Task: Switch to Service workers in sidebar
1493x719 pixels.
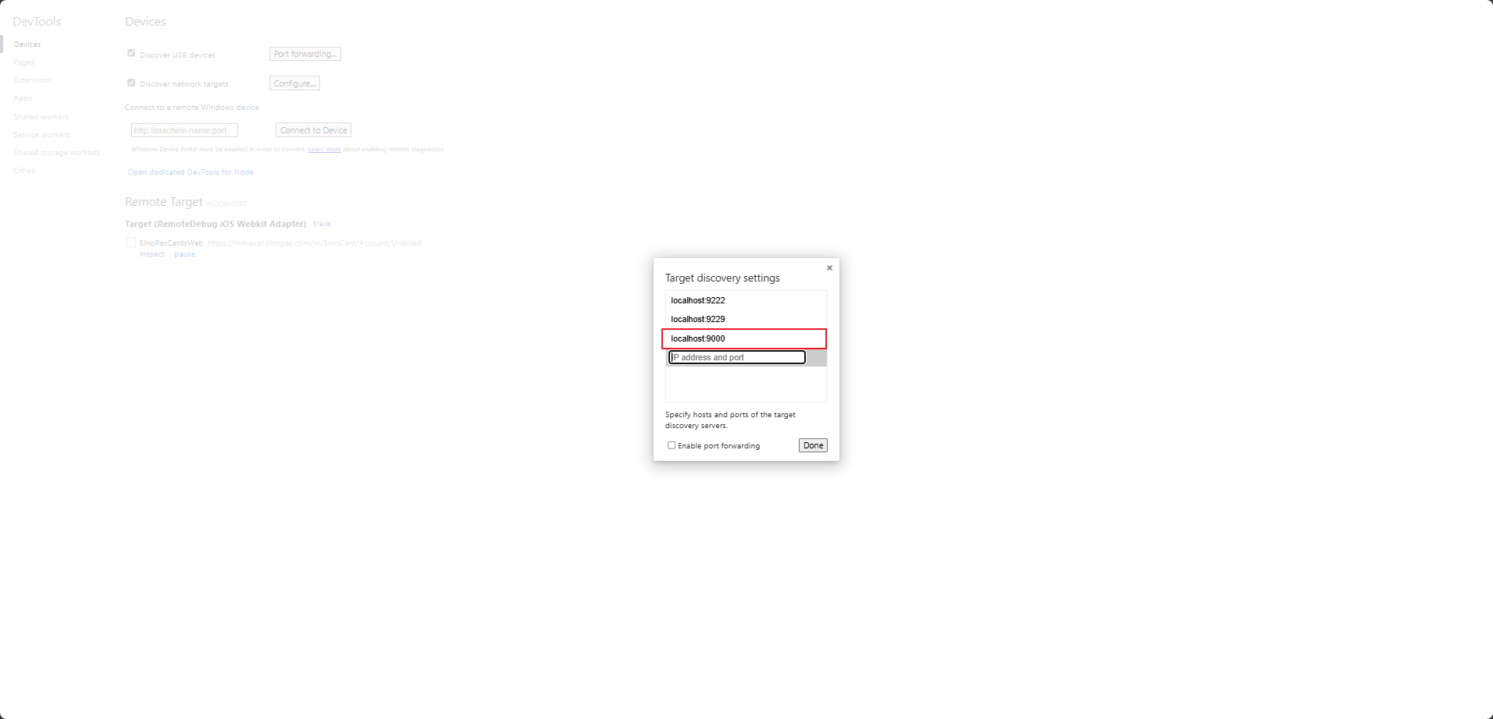Action: (x=41, y=135)
